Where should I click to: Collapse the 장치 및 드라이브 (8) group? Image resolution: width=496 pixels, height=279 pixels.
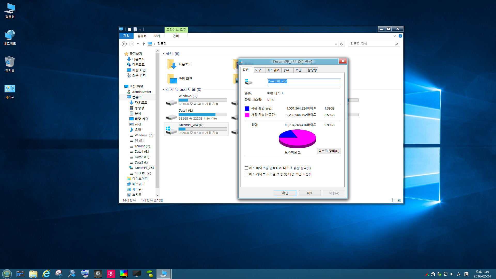163,89
